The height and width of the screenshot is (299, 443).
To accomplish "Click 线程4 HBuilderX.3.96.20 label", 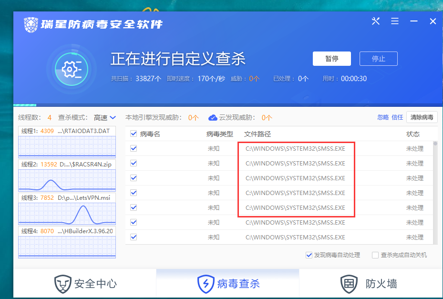I will (67, 231).
